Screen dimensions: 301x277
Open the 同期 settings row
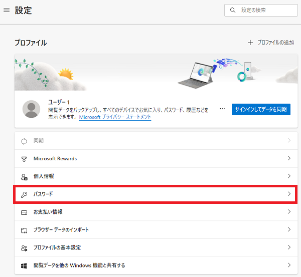[x=156, y=141]
